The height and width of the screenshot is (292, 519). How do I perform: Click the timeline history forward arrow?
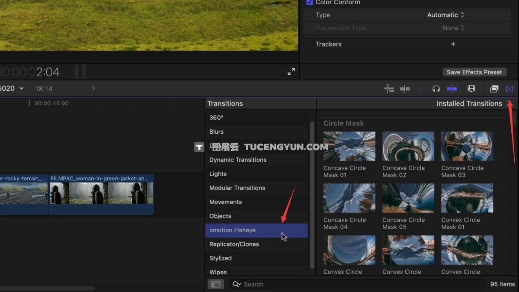tap(93, 88)
